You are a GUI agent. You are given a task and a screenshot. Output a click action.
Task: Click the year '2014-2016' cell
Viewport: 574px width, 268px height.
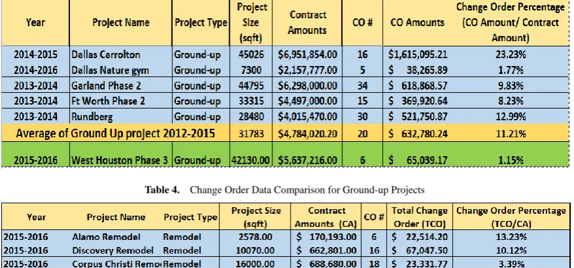pyautogui.click(x=35, y=70)
